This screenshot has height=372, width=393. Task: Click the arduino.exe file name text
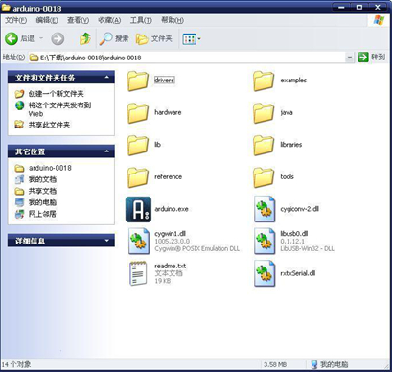pyautogui.click(x=172, y=209)
